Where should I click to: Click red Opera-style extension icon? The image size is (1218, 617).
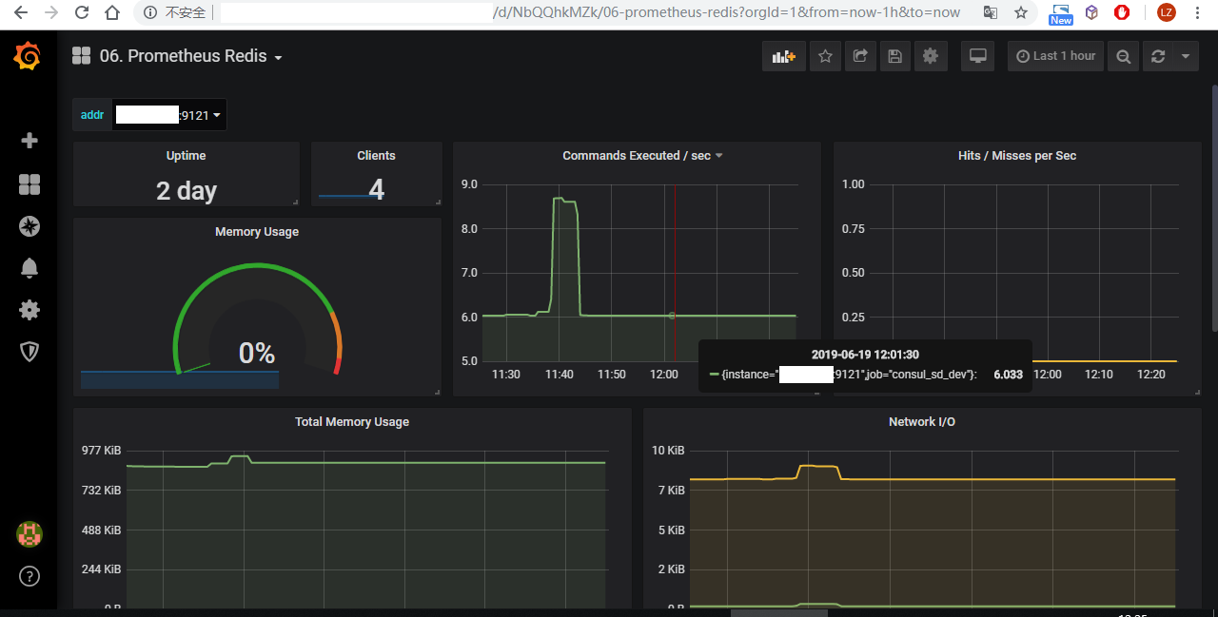[x=1123, y=12]
